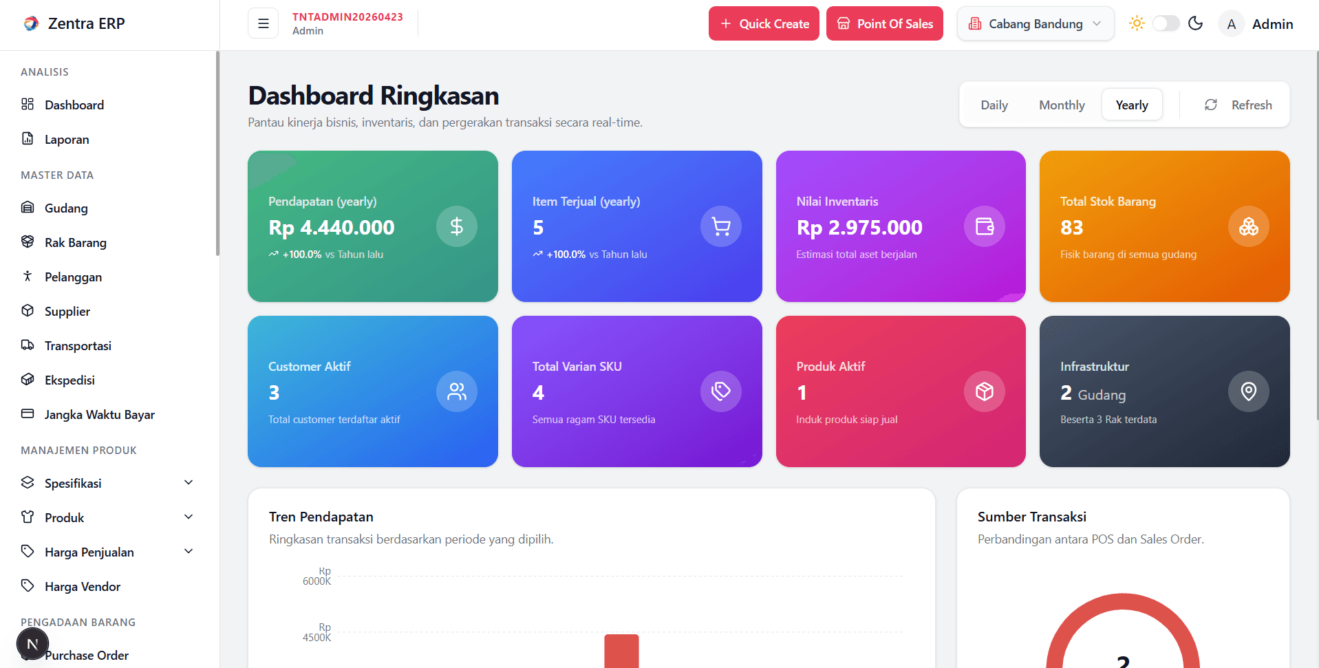Viewport: 1319px width, 668px height.
Task: Open the Cabang Bandung branch dropdown
Action: coord(1036,24)
